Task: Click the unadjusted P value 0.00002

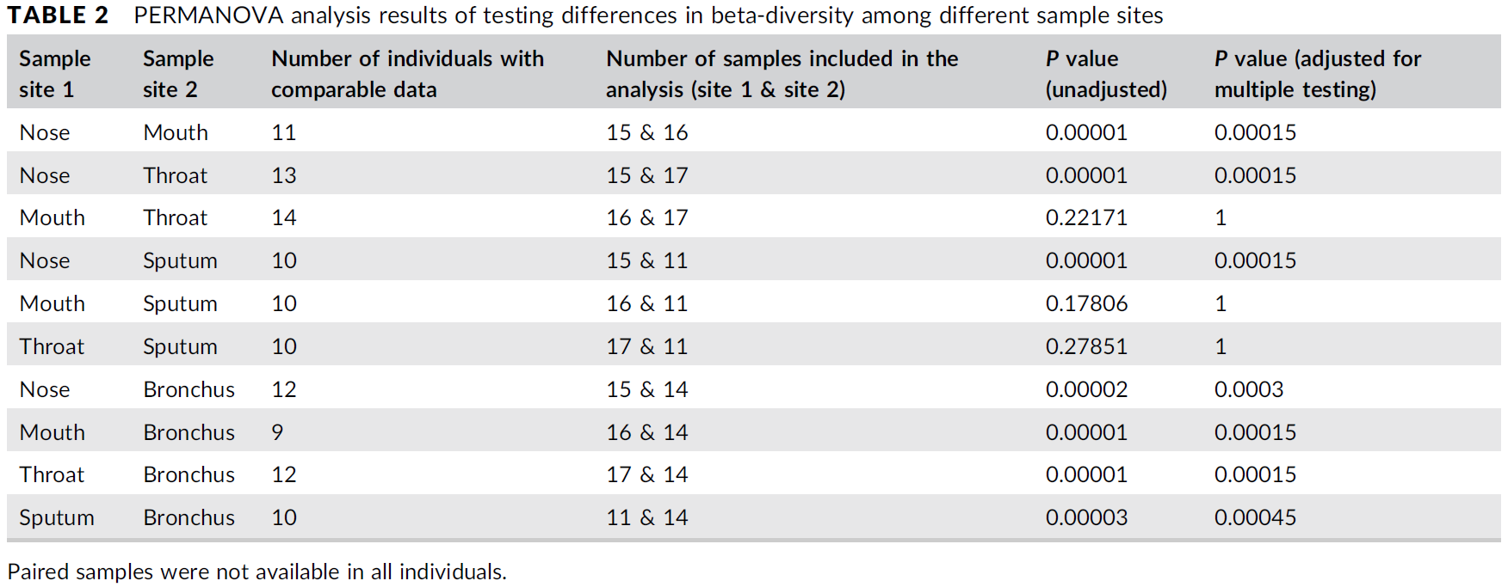Action: [1086, 390]
